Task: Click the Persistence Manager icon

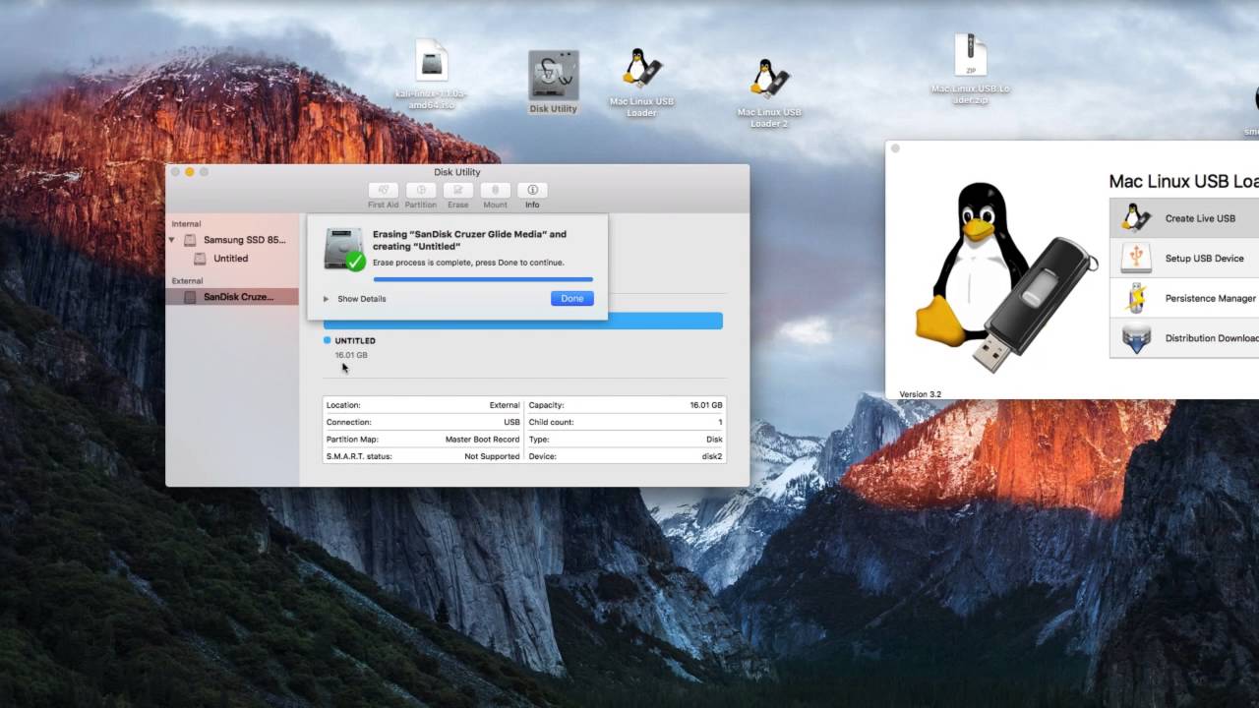Action: pyautogui.click(x=1136, y=298)
